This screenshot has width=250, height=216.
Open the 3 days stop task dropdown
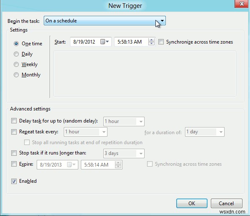click(x=124, y=153)
